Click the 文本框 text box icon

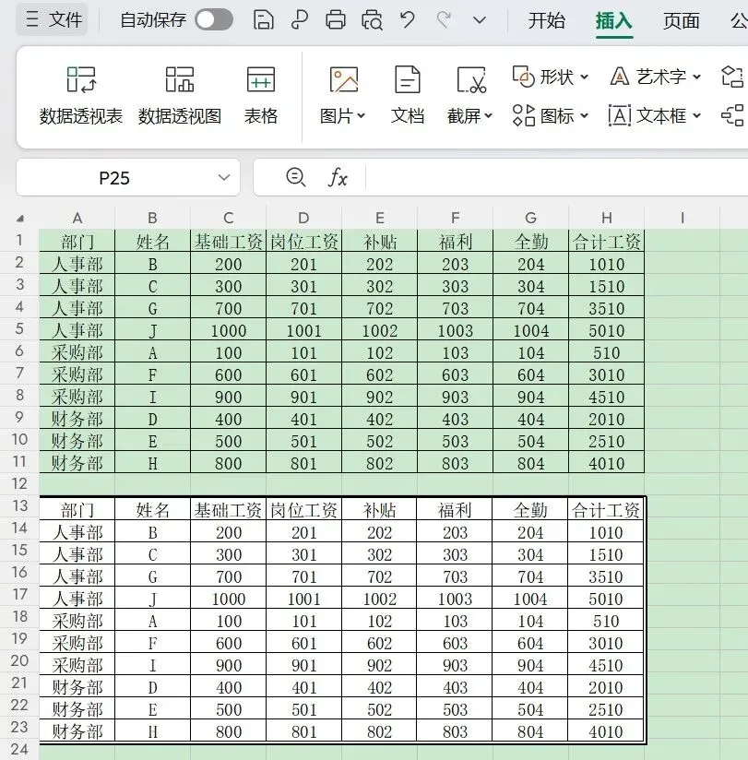(620, 115)
